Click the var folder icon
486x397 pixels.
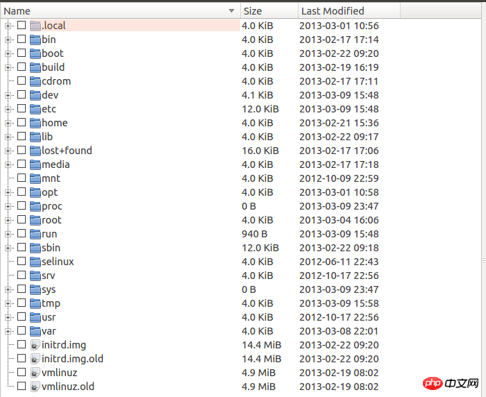click(x=35, y=331)
